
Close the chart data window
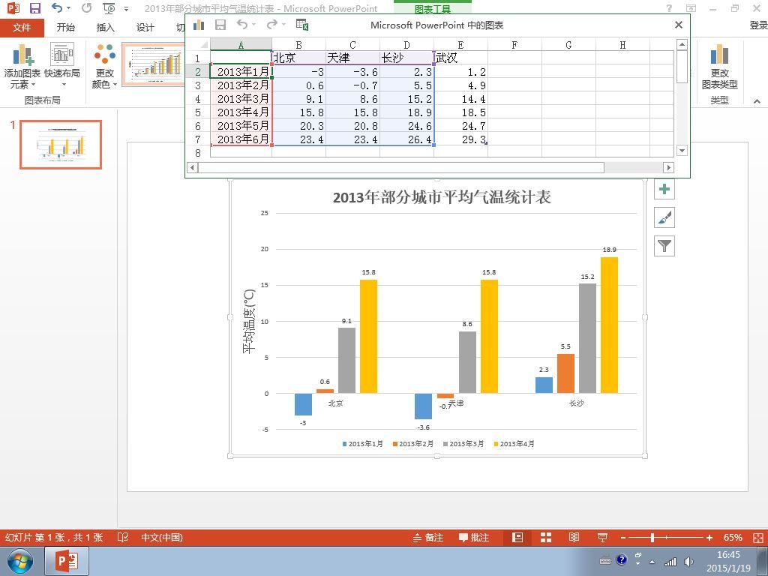678,25
